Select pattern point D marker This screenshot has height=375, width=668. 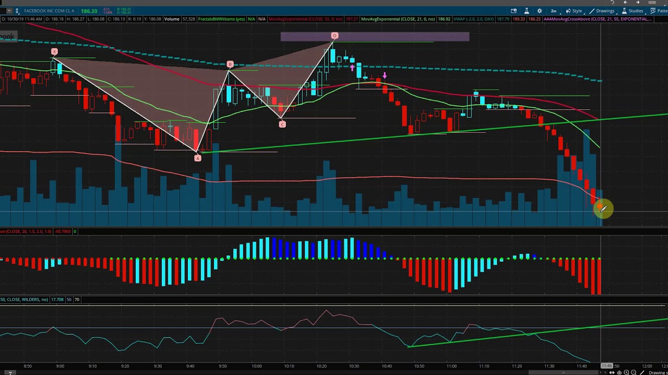[x=335, y=36]
